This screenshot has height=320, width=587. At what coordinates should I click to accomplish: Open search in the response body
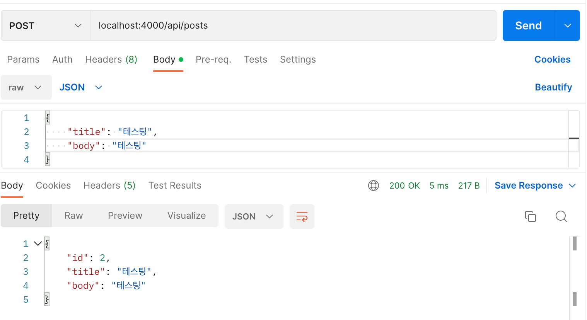[561, 216]
